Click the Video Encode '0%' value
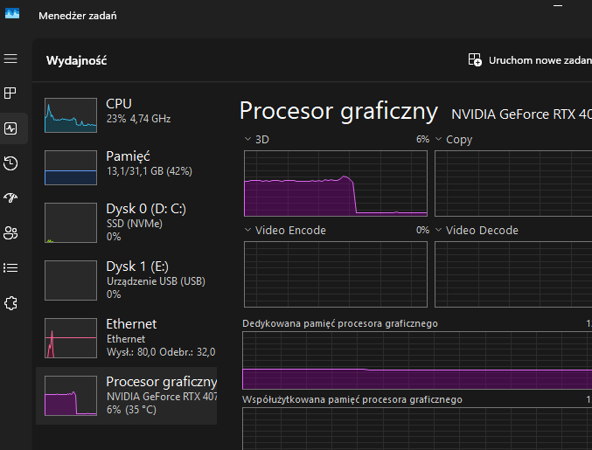This screenshot has height=450, width=592. [x=422, y=230]
